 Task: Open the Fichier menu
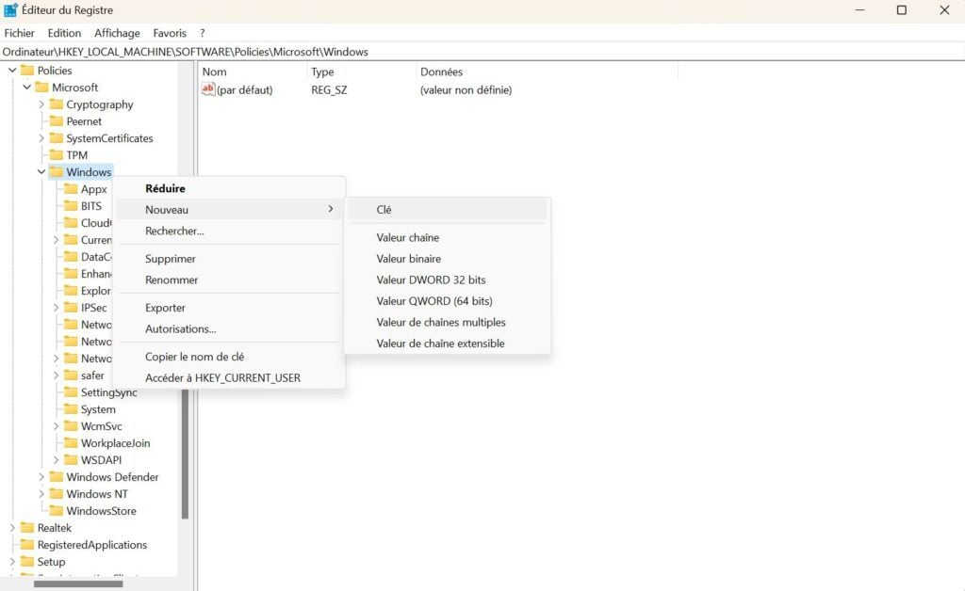19,33
